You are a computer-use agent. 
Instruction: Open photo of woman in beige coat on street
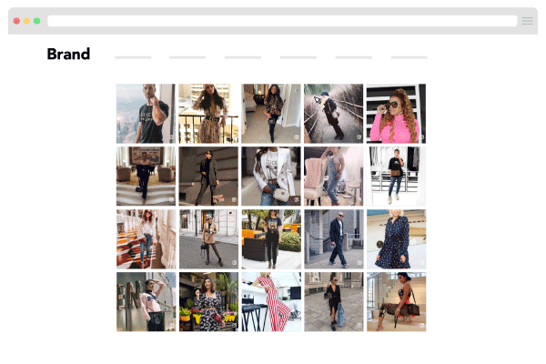click(x=208, y=239)
